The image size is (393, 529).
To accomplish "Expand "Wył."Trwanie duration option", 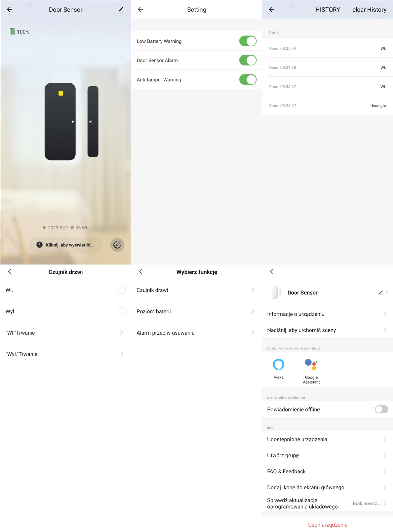I will [65, 354].
